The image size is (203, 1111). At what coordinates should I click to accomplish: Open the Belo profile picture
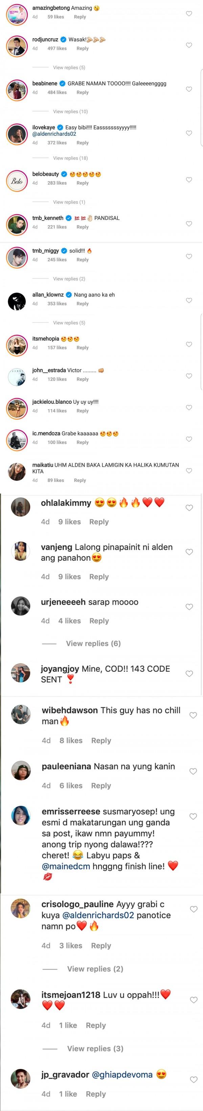click(17, 182)
